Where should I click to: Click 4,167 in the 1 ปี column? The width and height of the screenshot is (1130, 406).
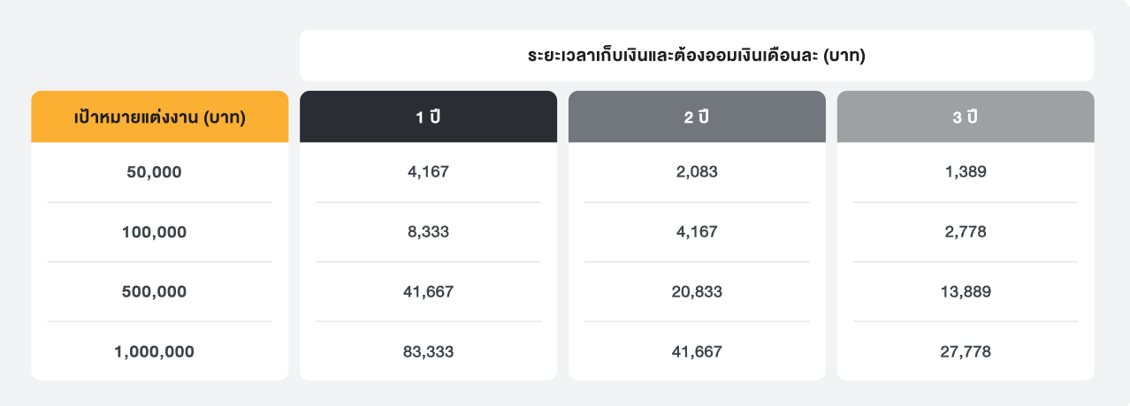[x=428, y=172]
